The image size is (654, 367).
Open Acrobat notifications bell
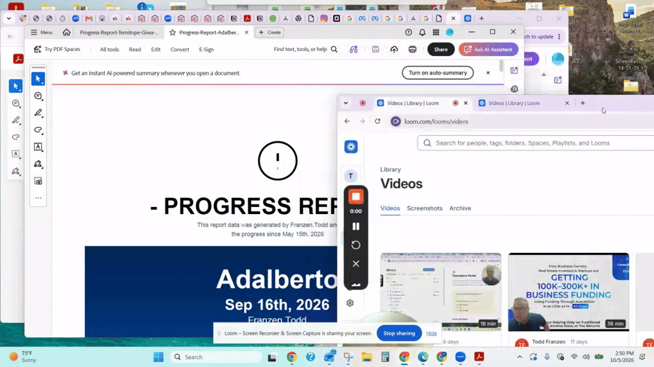(x=422, y=32)
